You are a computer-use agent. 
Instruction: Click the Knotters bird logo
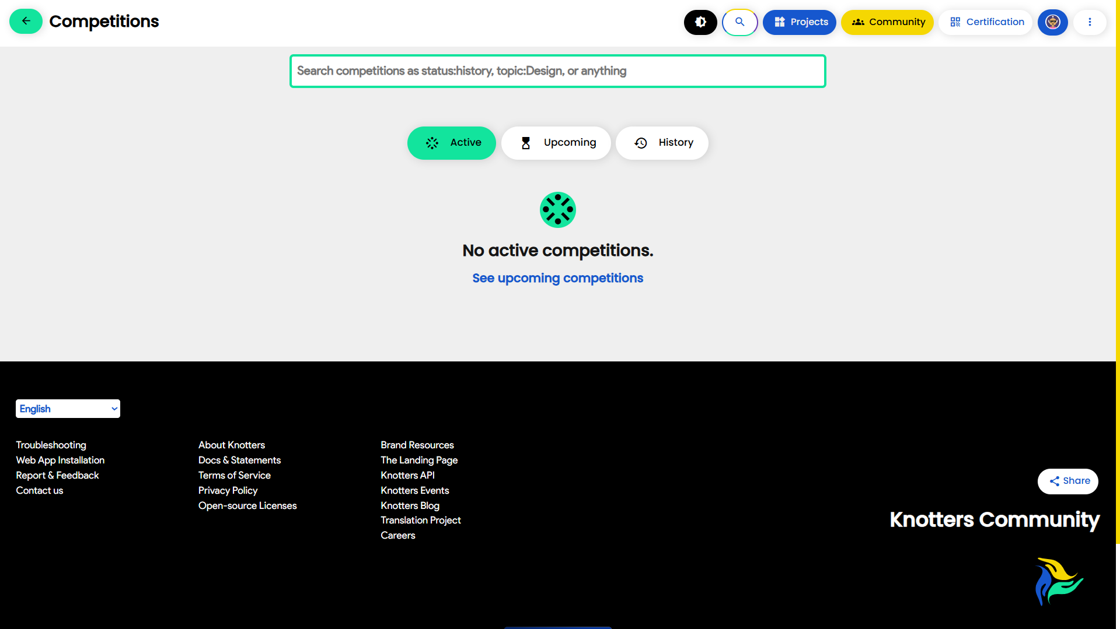point(1059,581)
